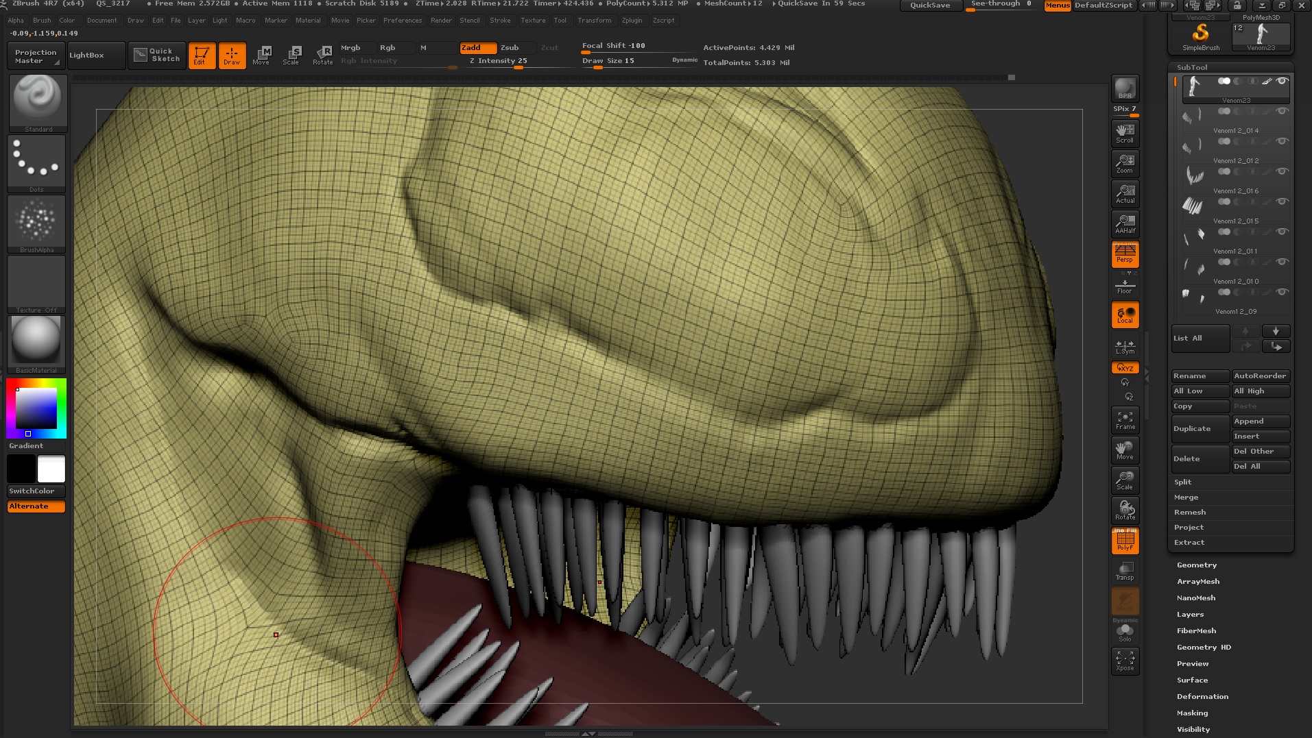
Task: Open the BasicMaterial selector
Action: 37,345
